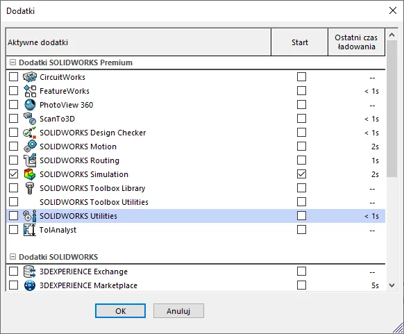The height and width of the screenshot is (334, 404).
Task: Close the Dodatki dialog window
Action: [393, 10]
